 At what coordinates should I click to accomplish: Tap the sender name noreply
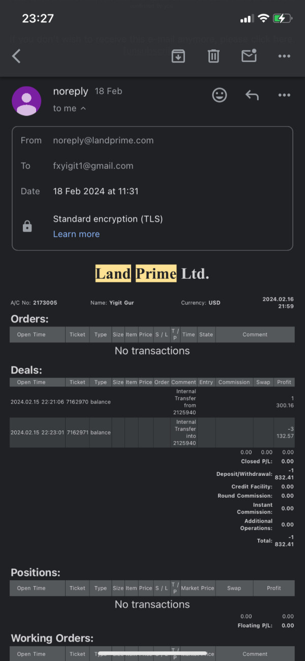click(71, 92)
